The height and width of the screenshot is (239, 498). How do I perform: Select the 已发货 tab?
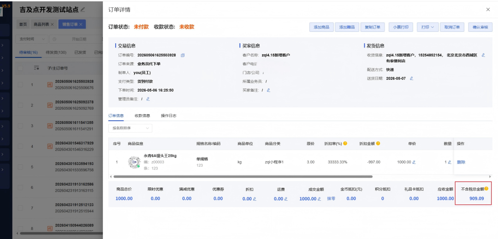(x=80, y=52)
